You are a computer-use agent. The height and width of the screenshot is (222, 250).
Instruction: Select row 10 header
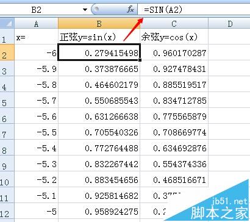click(x=7, y=179)
